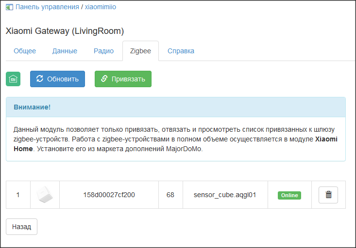Open the Справка tab
This screenshot has height=248, width=356.
tap(181, 51)
